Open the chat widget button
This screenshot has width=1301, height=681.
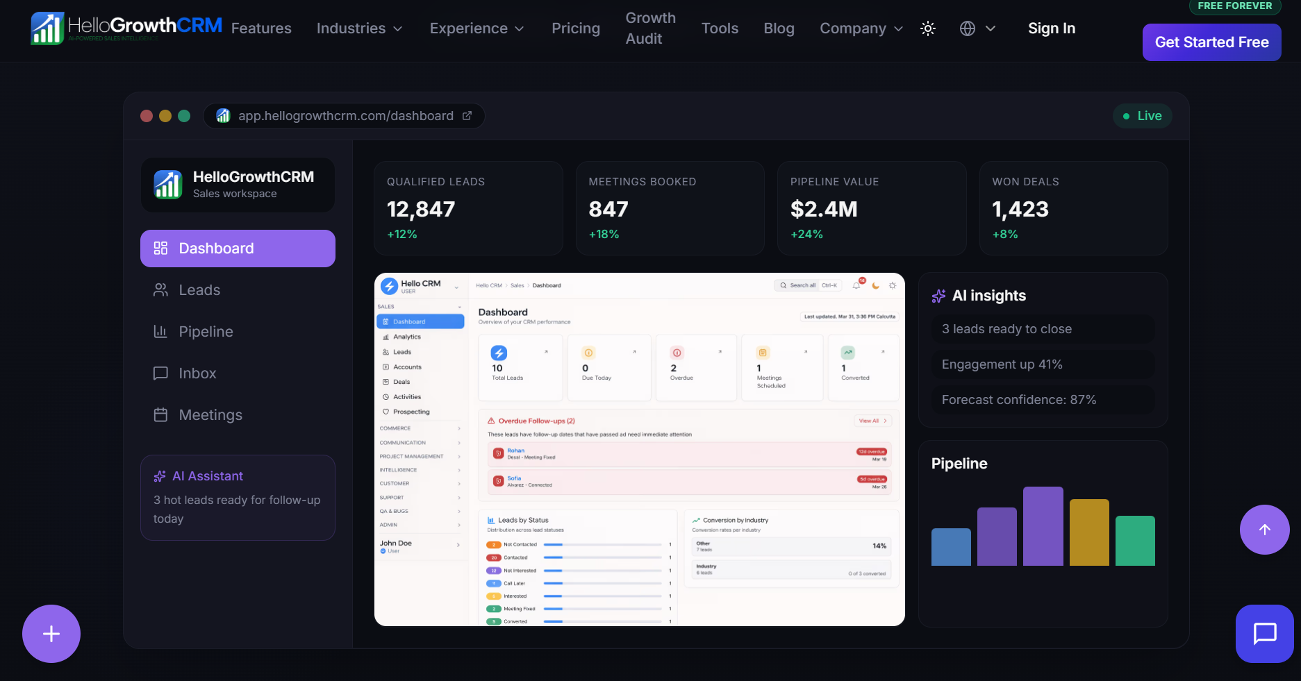1265,634
